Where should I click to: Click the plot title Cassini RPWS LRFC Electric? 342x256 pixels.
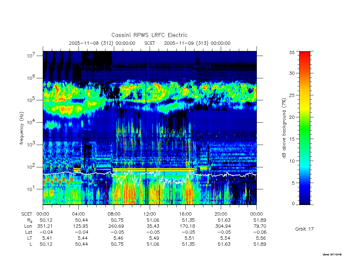coord(149,35)
